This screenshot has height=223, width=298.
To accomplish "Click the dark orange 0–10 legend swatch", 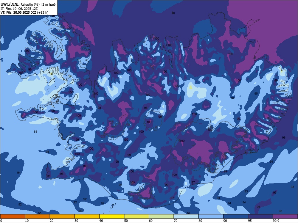I will pyautogui.click(x=13, y=216).
